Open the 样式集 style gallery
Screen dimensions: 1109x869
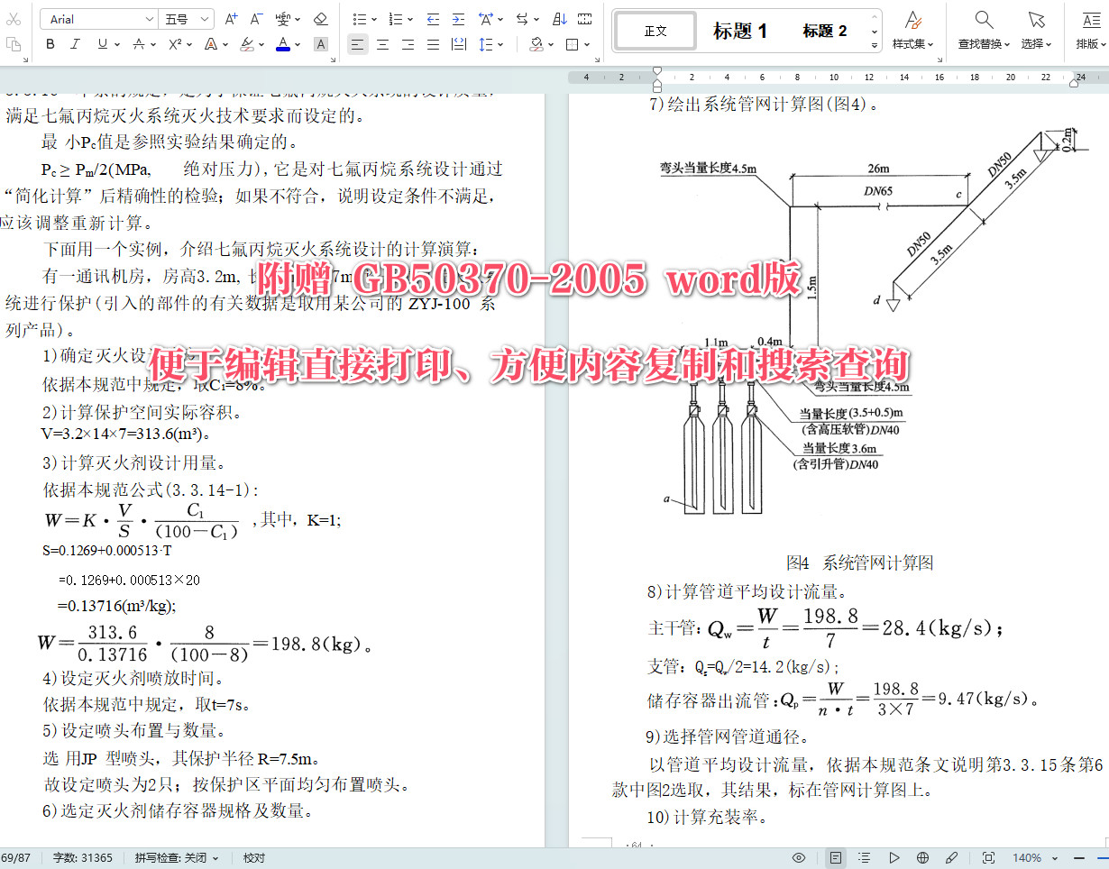tap(913, 30)
